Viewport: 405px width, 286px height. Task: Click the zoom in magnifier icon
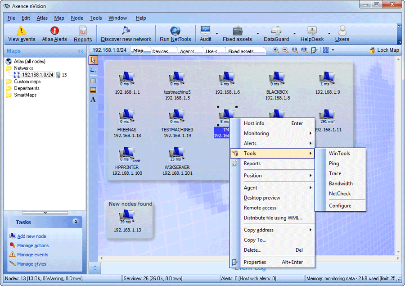(x=276, y=50)
